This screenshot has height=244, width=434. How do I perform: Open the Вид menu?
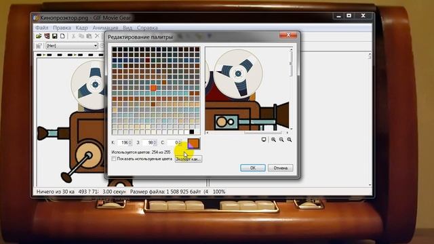(x=127, y=28)
